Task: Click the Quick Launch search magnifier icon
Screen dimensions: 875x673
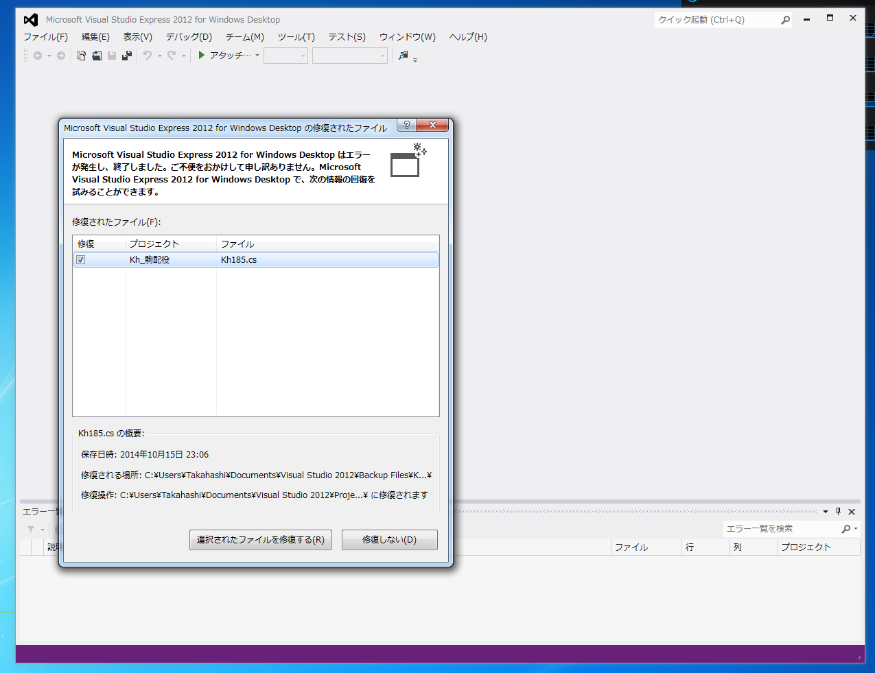Action: click(x=785, y=20)
